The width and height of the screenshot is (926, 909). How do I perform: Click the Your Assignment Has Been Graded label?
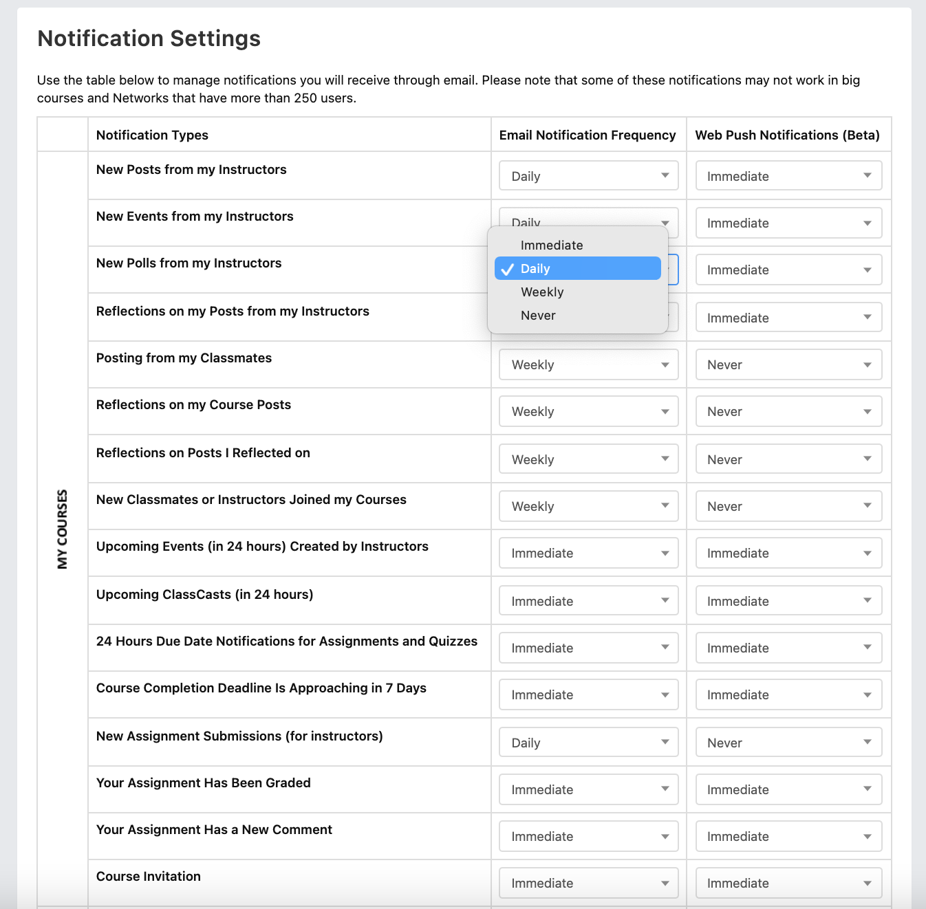click(x=204, y=783)
